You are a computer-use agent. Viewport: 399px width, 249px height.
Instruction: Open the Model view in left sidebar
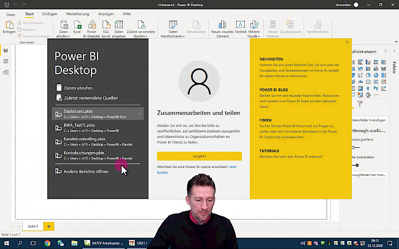pos(6,72)
